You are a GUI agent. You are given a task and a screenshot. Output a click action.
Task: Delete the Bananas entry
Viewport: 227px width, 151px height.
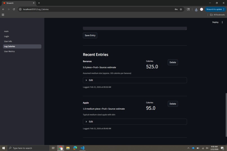tap(173, 62)
